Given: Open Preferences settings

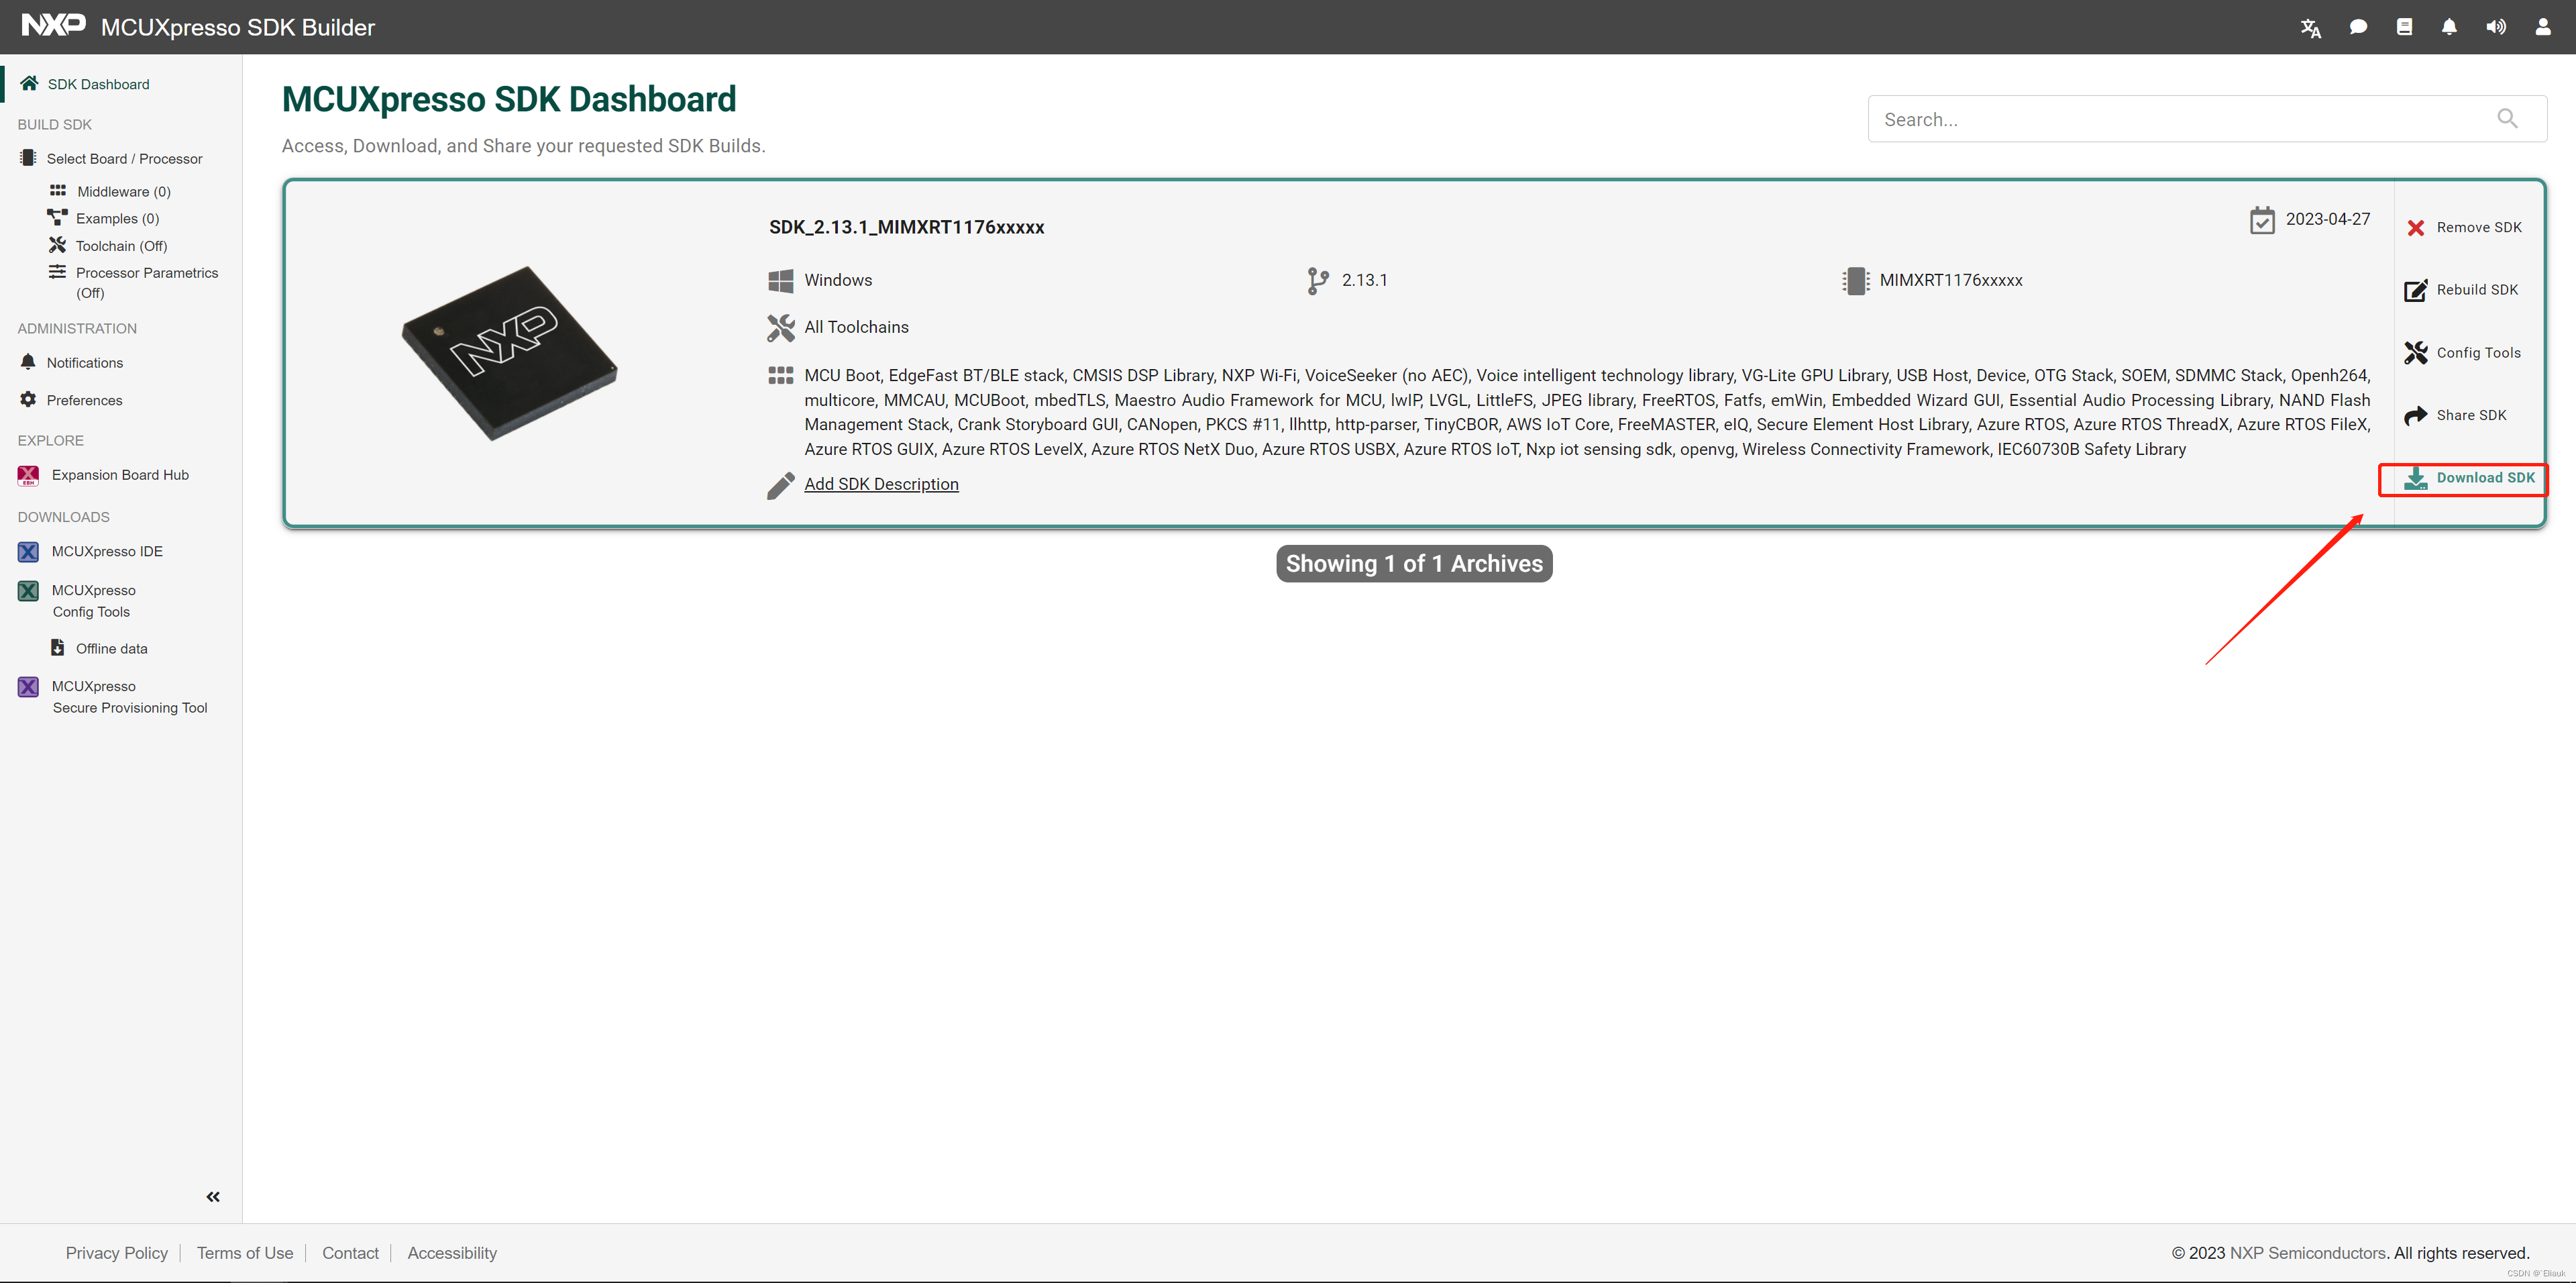Looking at the screenshot, I should click(84, 401).
